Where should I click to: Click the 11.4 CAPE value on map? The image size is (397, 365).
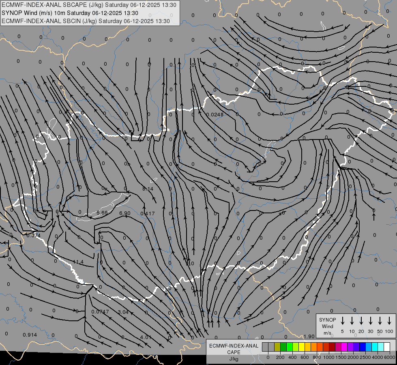(x=78, y=262)
